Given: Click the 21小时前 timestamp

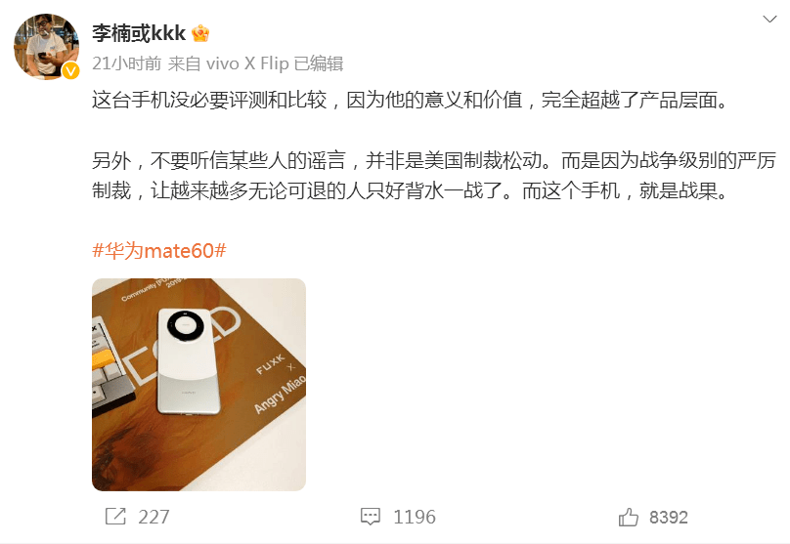Looking at the screenshot, I should [126, 63].
